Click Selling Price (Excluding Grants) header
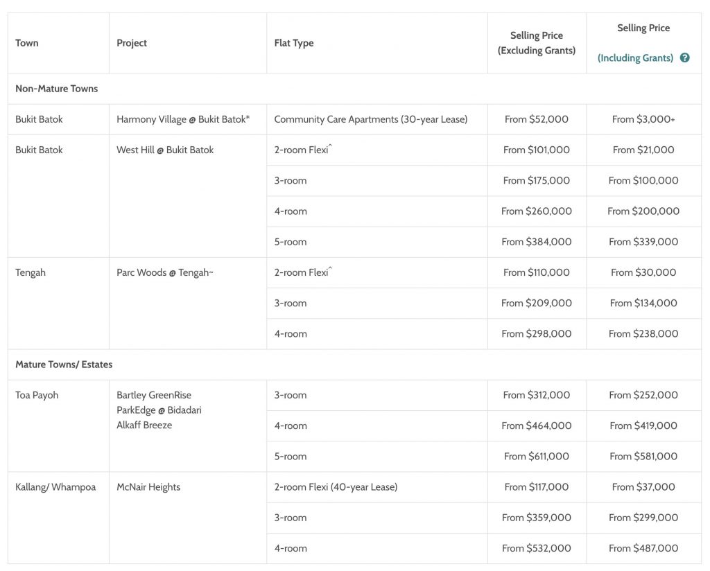The width and height of the screenshot is (710, 571). (x=537, y=43)
